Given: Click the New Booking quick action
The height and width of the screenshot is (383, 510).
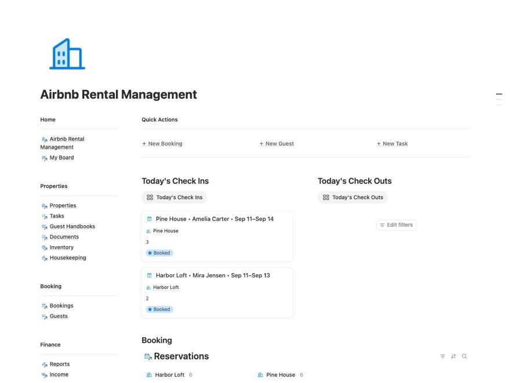Looking at the screenshot, I should point(162,144).
